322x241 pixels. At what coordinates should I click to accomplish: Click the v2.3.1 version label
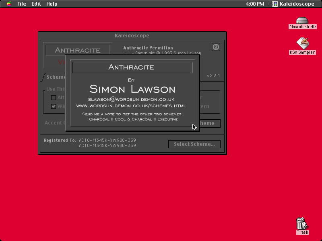click(213, 76)
